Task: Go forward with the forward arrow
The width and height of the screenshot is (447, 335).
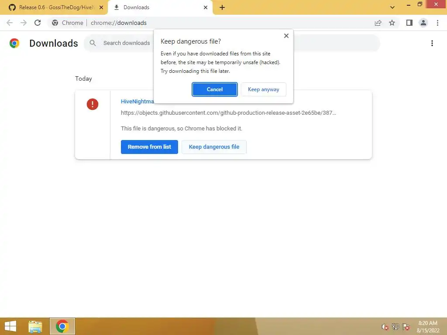Action: [24, 23]
